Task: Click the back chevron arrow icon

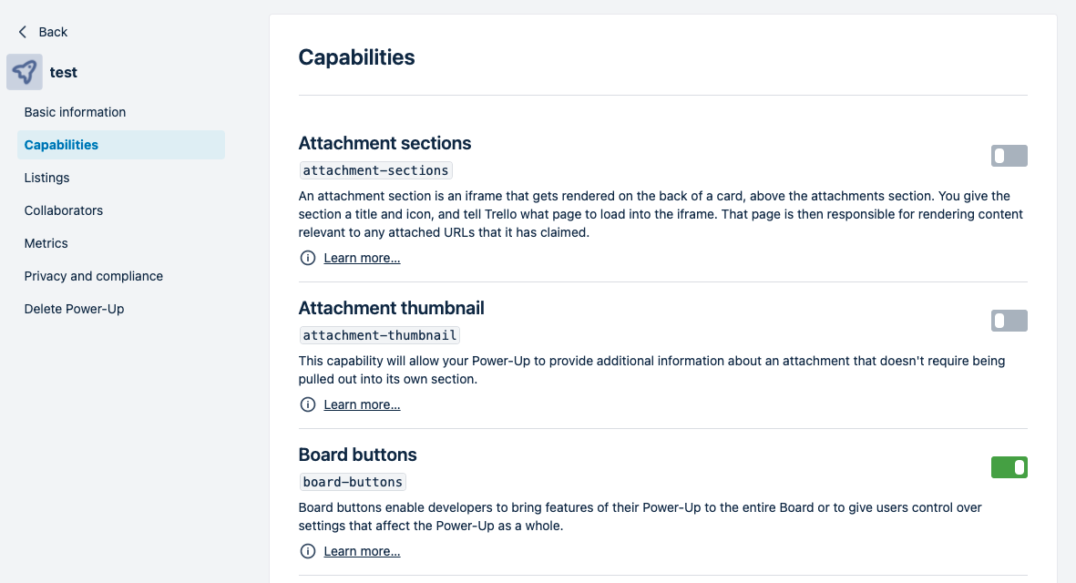Action: (23, 32)
